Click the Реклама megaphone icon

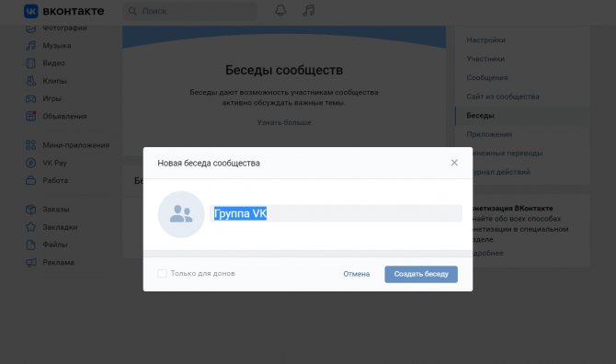[x=30, y=262]
